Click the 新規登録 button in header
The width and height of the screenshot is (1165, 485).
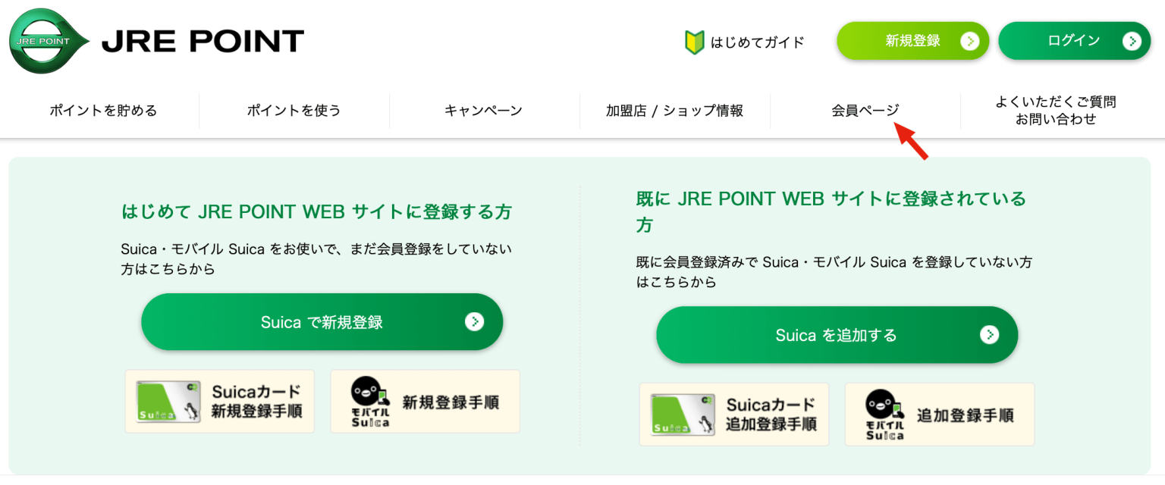(913, 41)
